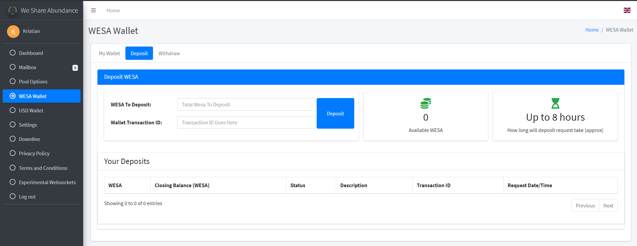Log out from the sidebar

pos(42,196)
